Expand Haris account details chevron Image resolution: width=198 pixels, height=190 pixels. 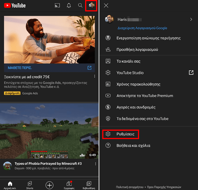[x=191, y=19]
